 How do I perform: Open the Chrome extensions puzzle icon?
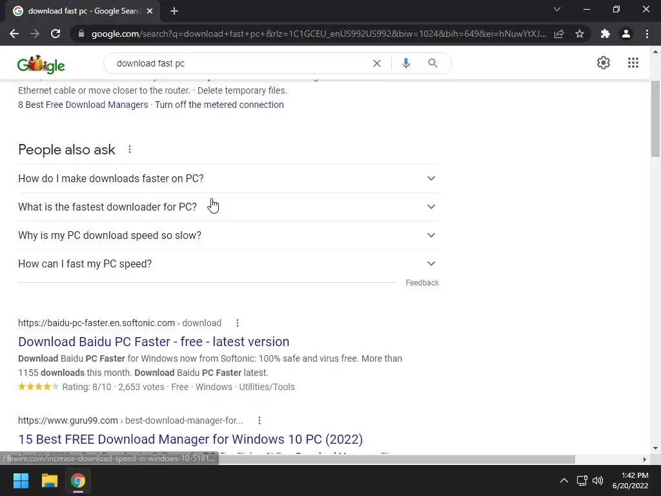[605, 34]
